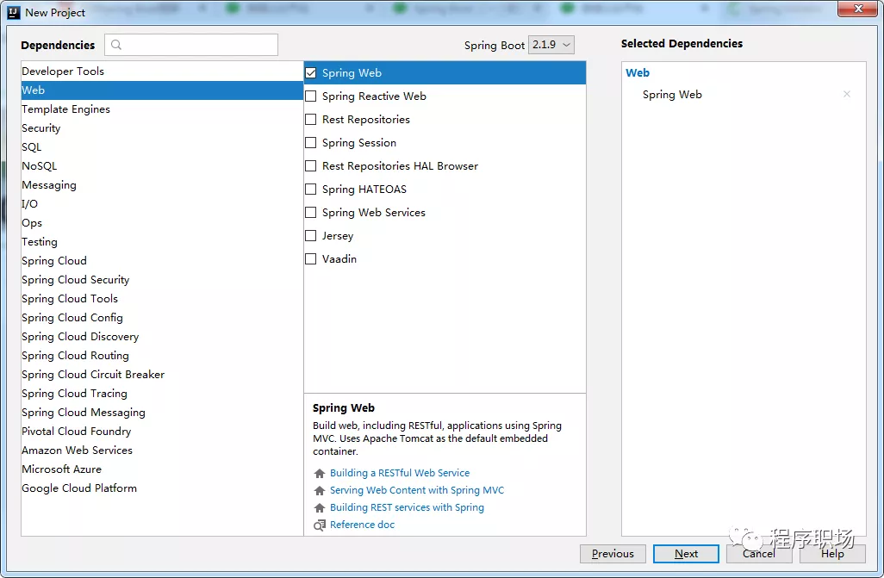Enable Rest Repositories HAL Browser

(311, 165)
